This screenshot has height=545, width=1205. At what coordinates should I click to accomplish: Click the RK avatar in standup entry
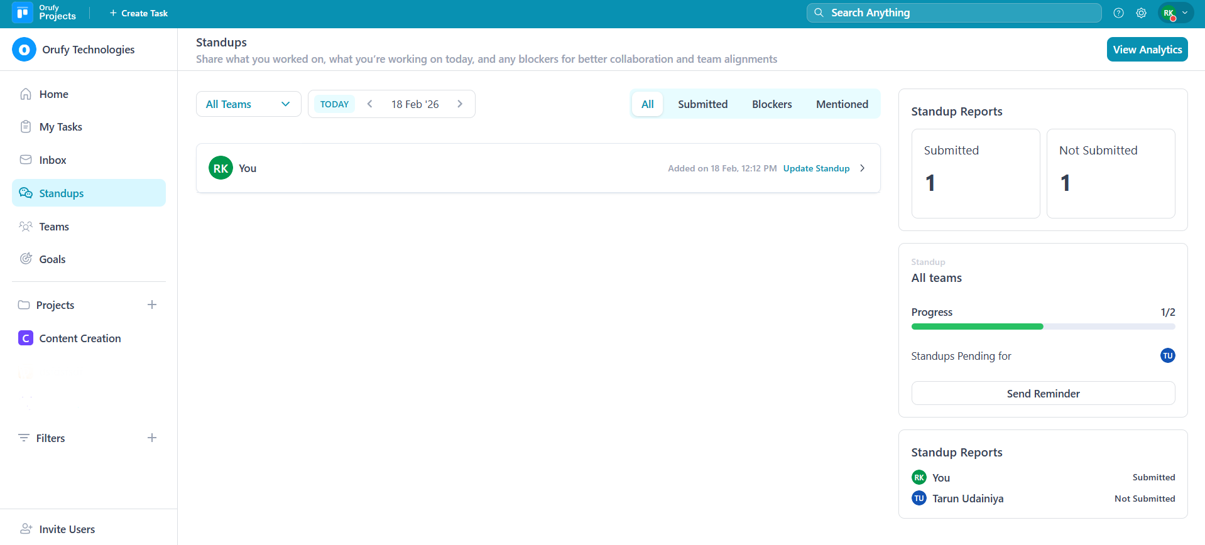coord(221,168)
